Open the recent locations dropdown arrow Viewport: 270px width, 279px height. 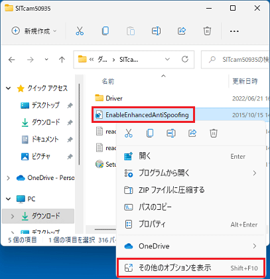tap(46, 59)
